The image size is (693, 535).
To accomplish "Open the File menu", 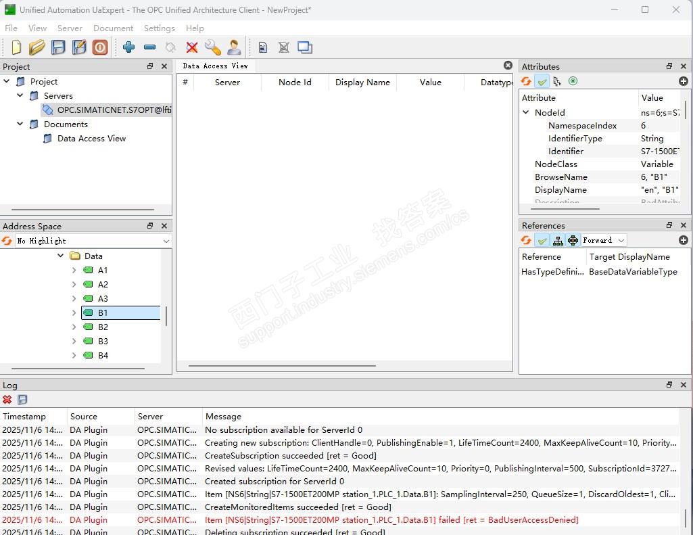I will point(11,28).
